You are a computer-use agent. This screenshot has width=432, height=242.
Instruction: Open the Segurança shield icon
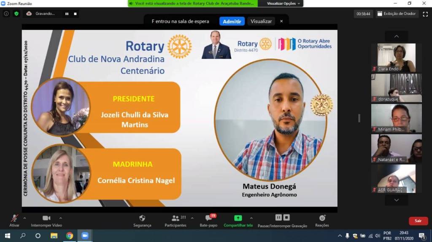pyautogui.click(x=142, y=218)
